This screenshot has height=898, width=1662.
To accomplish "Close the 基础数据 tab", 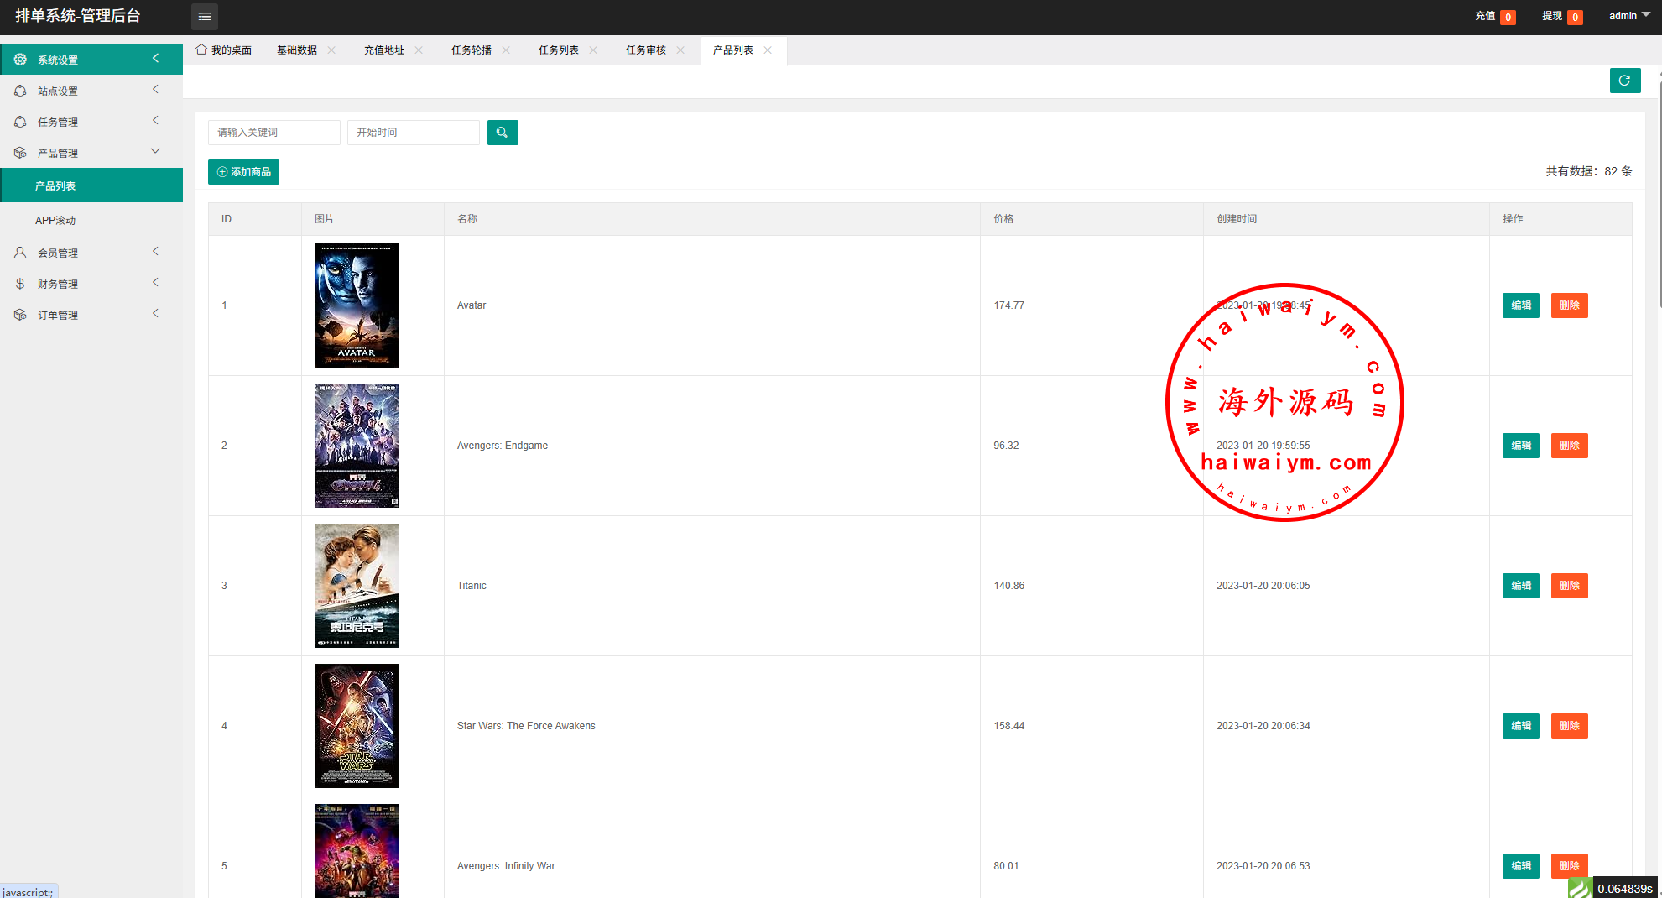I will click(x=331, y=50).
